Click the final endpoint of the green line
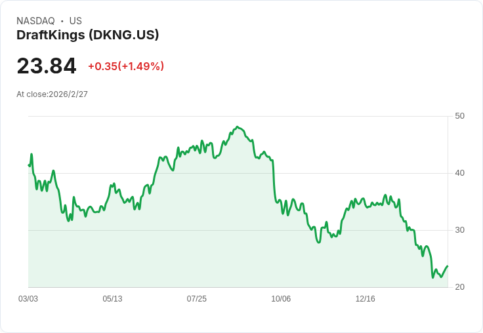The image size is (483, 333). (x=448, y=266)
